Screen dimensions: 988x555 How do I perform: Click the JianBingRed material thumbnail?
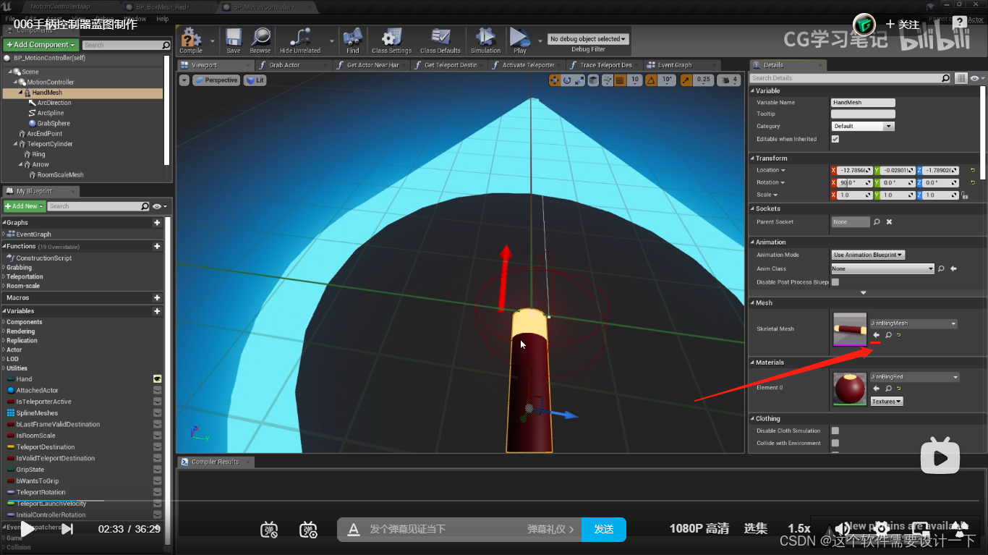pos(850,389)
